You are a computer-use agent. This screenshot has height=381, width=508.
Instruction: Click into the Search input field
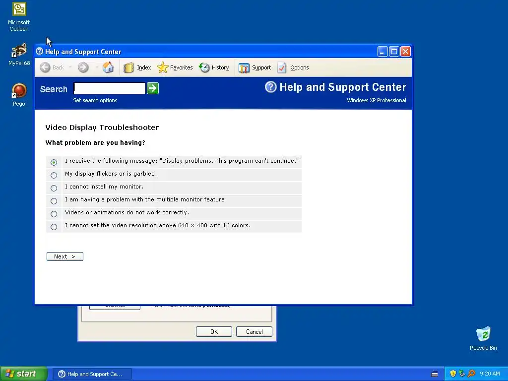(109, 88)
